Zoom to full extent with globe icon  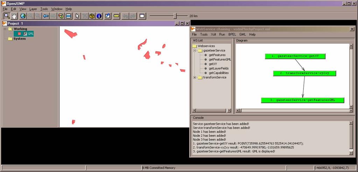(23, 16)
